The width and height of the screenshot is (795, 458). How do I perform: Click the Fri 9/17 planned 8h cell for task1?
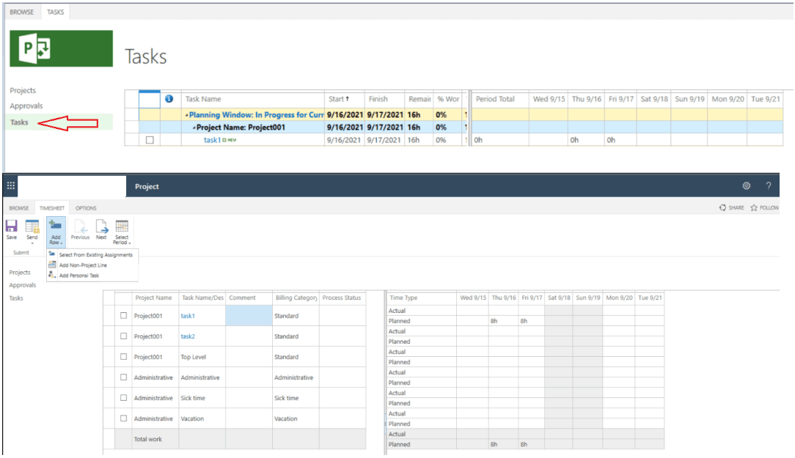coord(532,321)
